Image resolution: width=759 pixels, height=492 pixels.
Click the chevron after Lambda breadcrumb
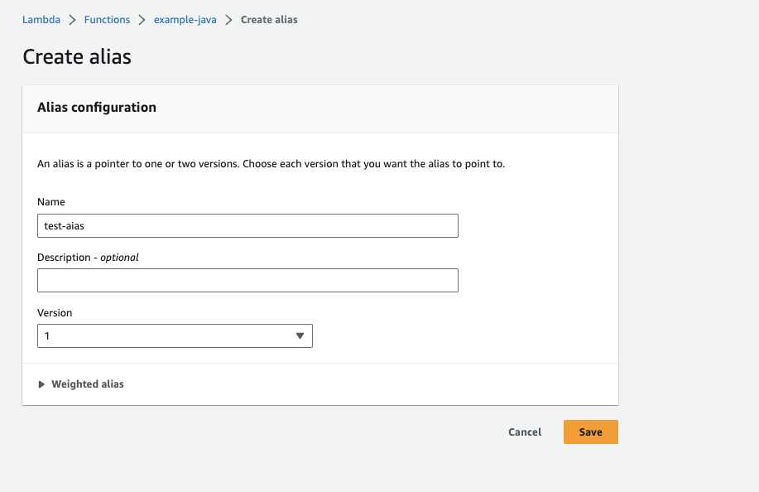(73, 20)
